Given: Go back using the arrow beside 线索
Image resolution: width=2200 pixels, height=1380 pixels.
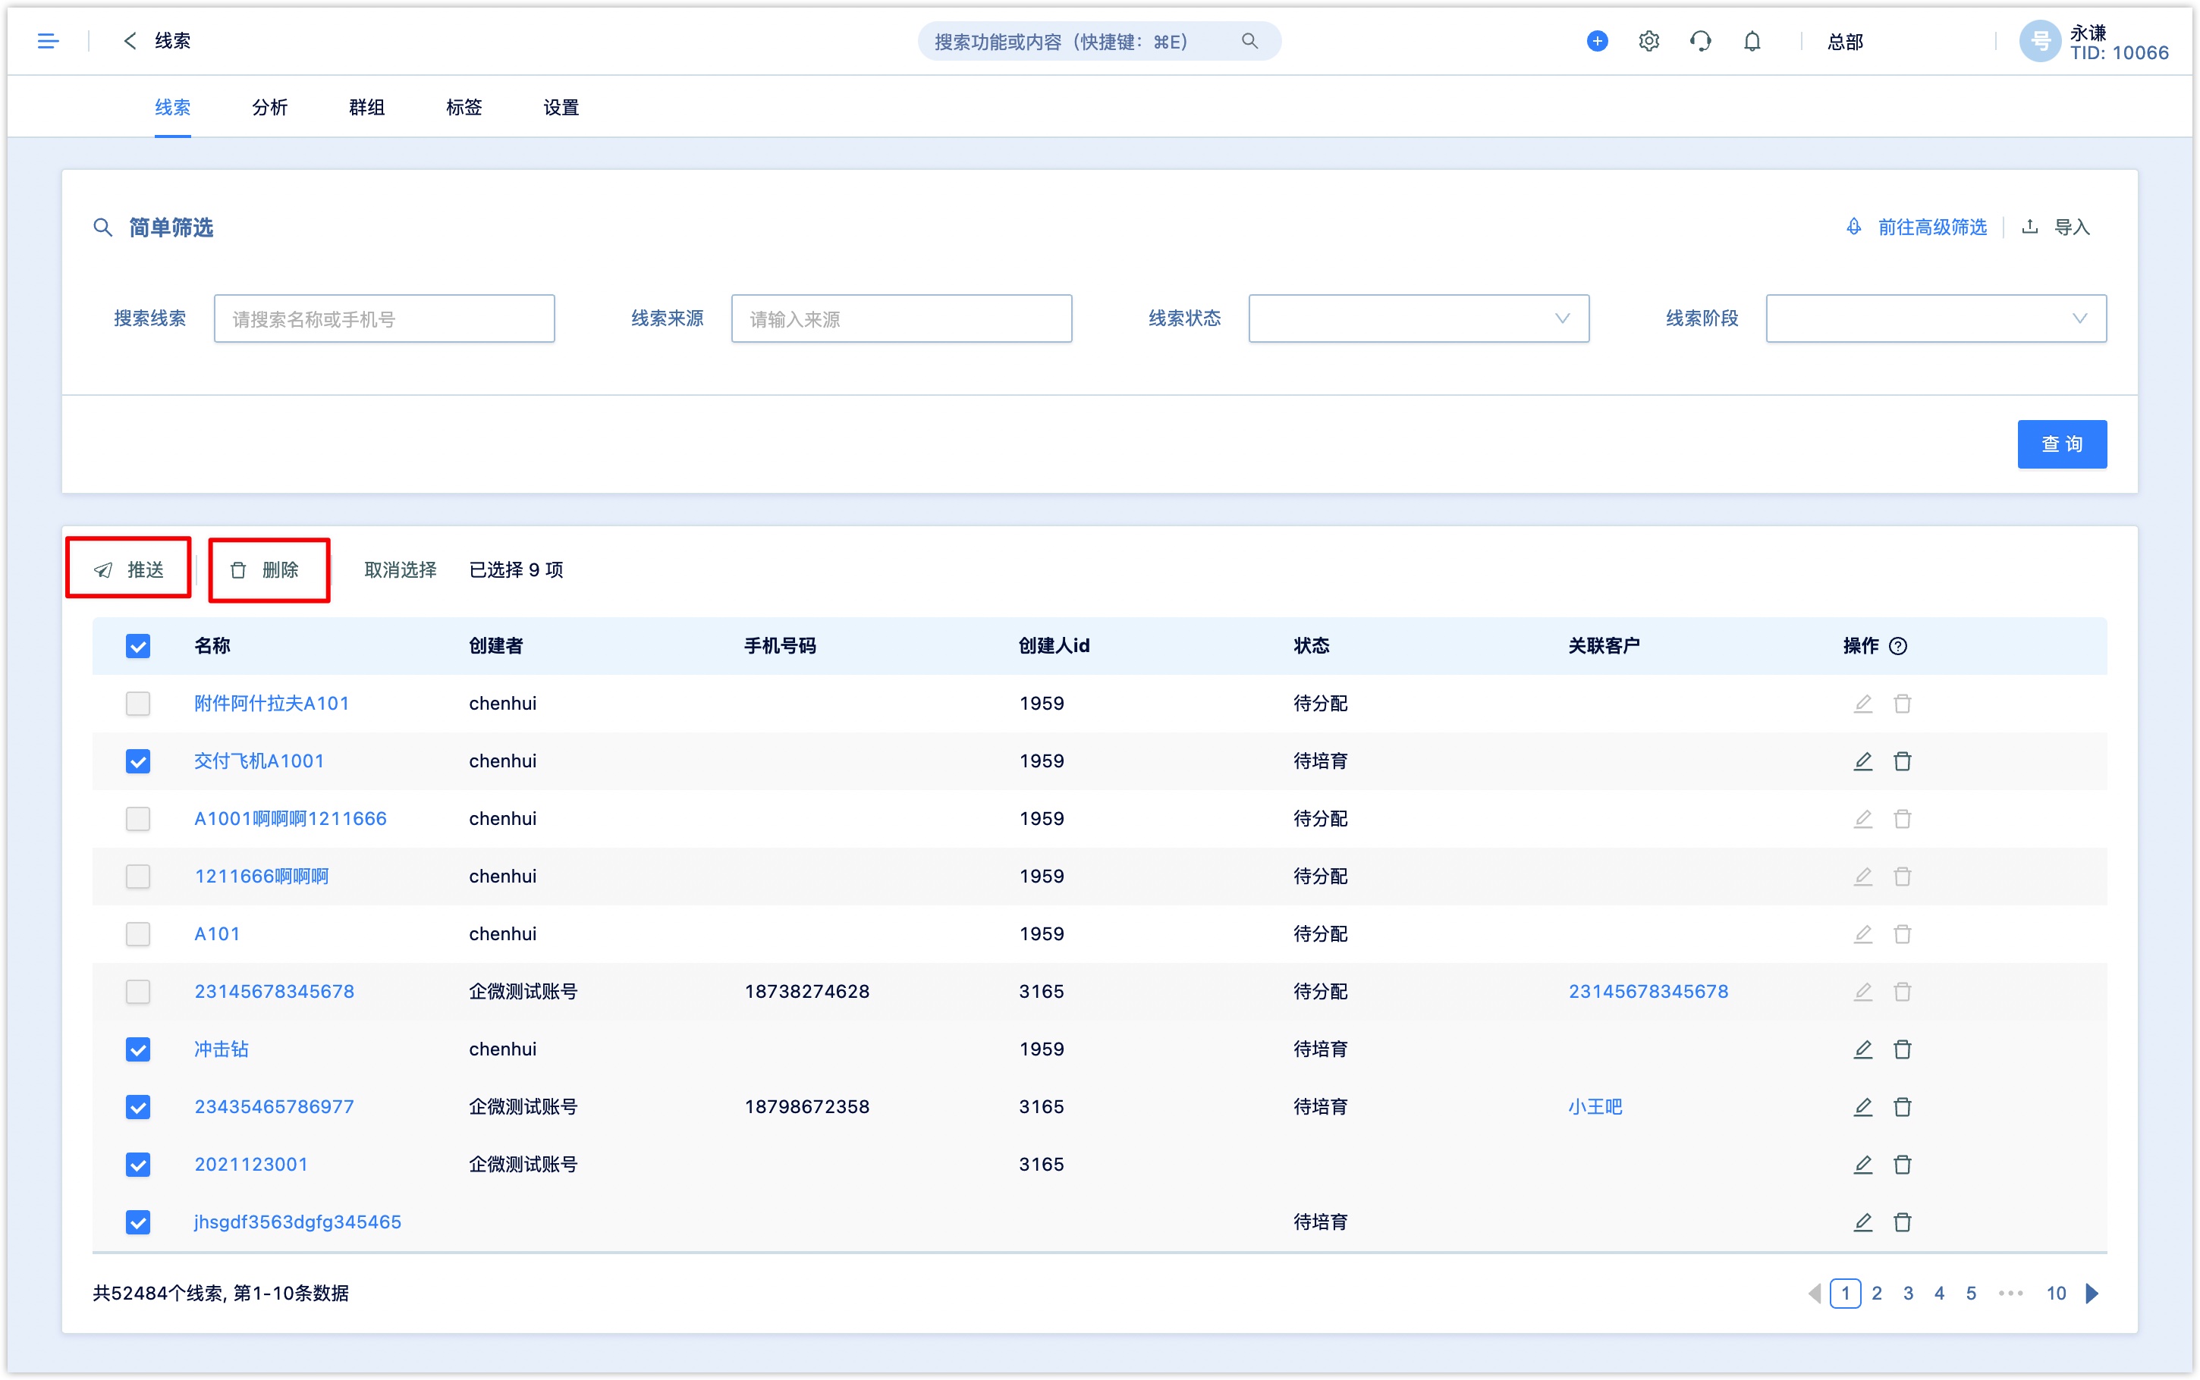Looking at the screenshot, I should (x=130, y=41).
